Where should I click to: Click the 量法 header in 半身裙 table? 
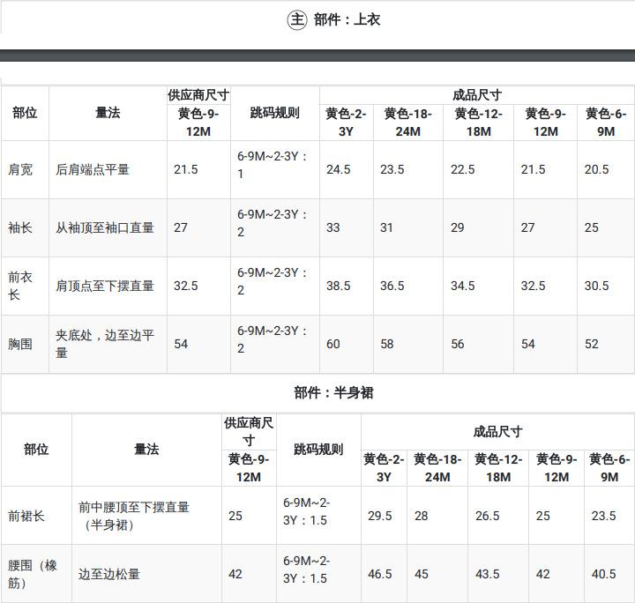(x=146, y=450)
